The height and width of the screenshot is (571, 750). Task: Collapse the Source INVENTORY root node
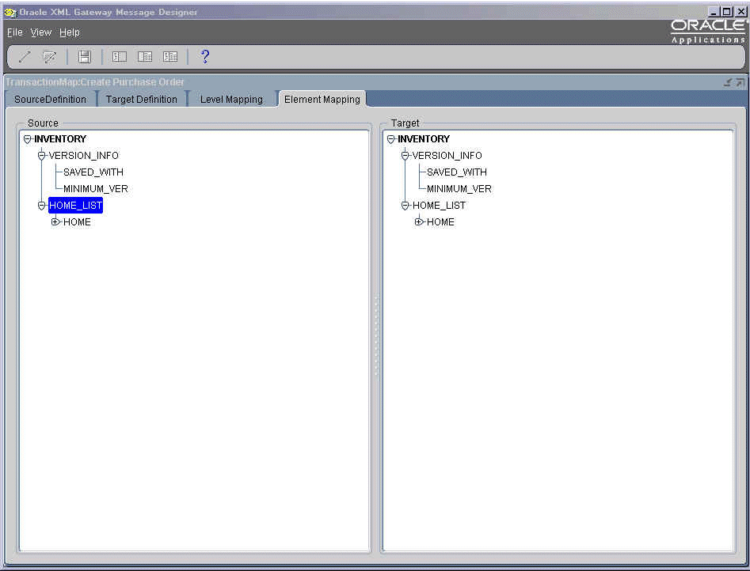27,139
